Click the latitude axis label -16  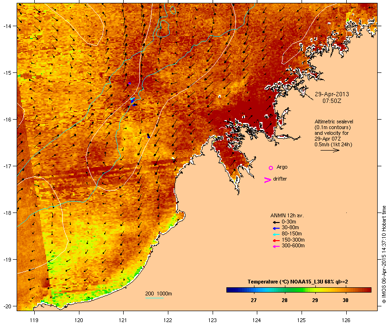point(7,120)
